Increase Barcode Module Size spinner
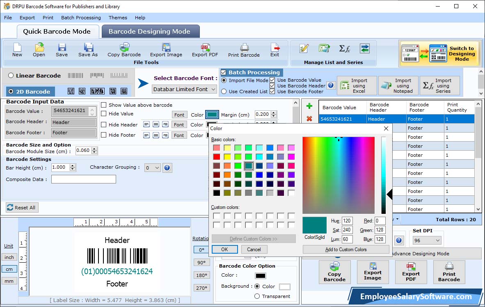Screen dimensions: 485x307 coord(95,149)
